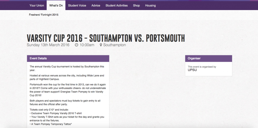The width and height of the screenshot is (258, 128).
Task: Click the Event Details panel header
Action: click(68, 58)
